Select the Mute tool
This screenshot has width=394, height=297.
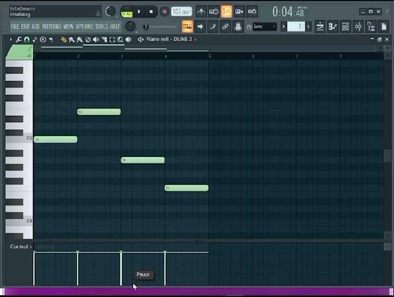(x=96, y=39)
